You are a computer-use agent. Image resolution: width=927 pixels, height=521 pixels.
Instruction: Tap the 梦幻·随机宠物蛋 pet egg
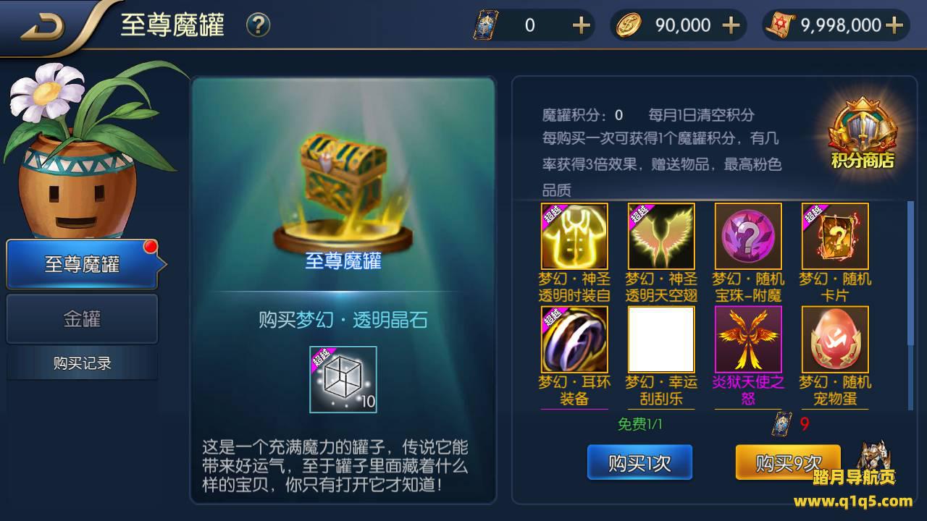835,339
